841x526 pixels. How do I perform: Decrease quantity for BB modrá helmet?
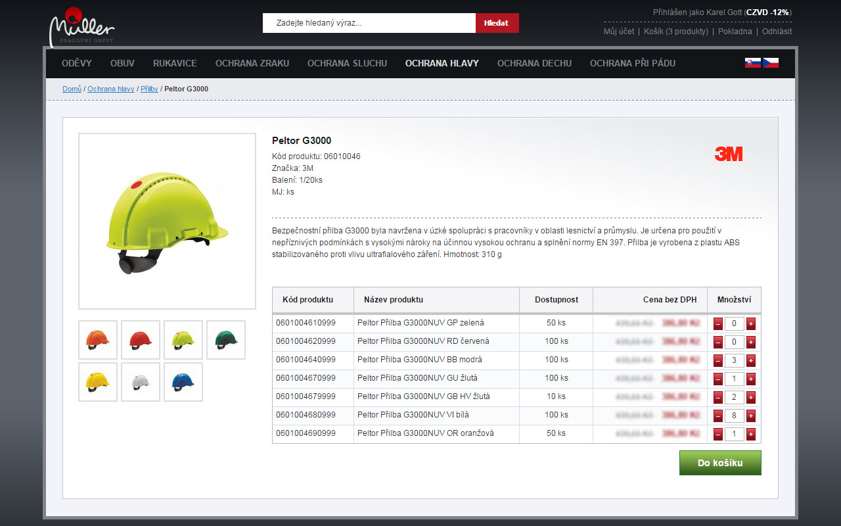[x=718, y=360]
